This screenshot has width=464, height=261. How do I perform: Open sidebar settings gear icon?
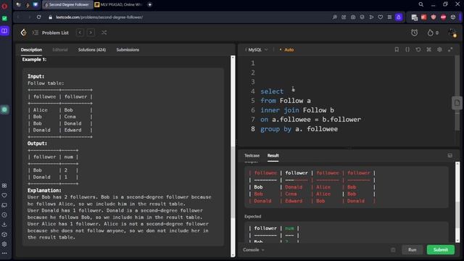click(x=4, y=244)
